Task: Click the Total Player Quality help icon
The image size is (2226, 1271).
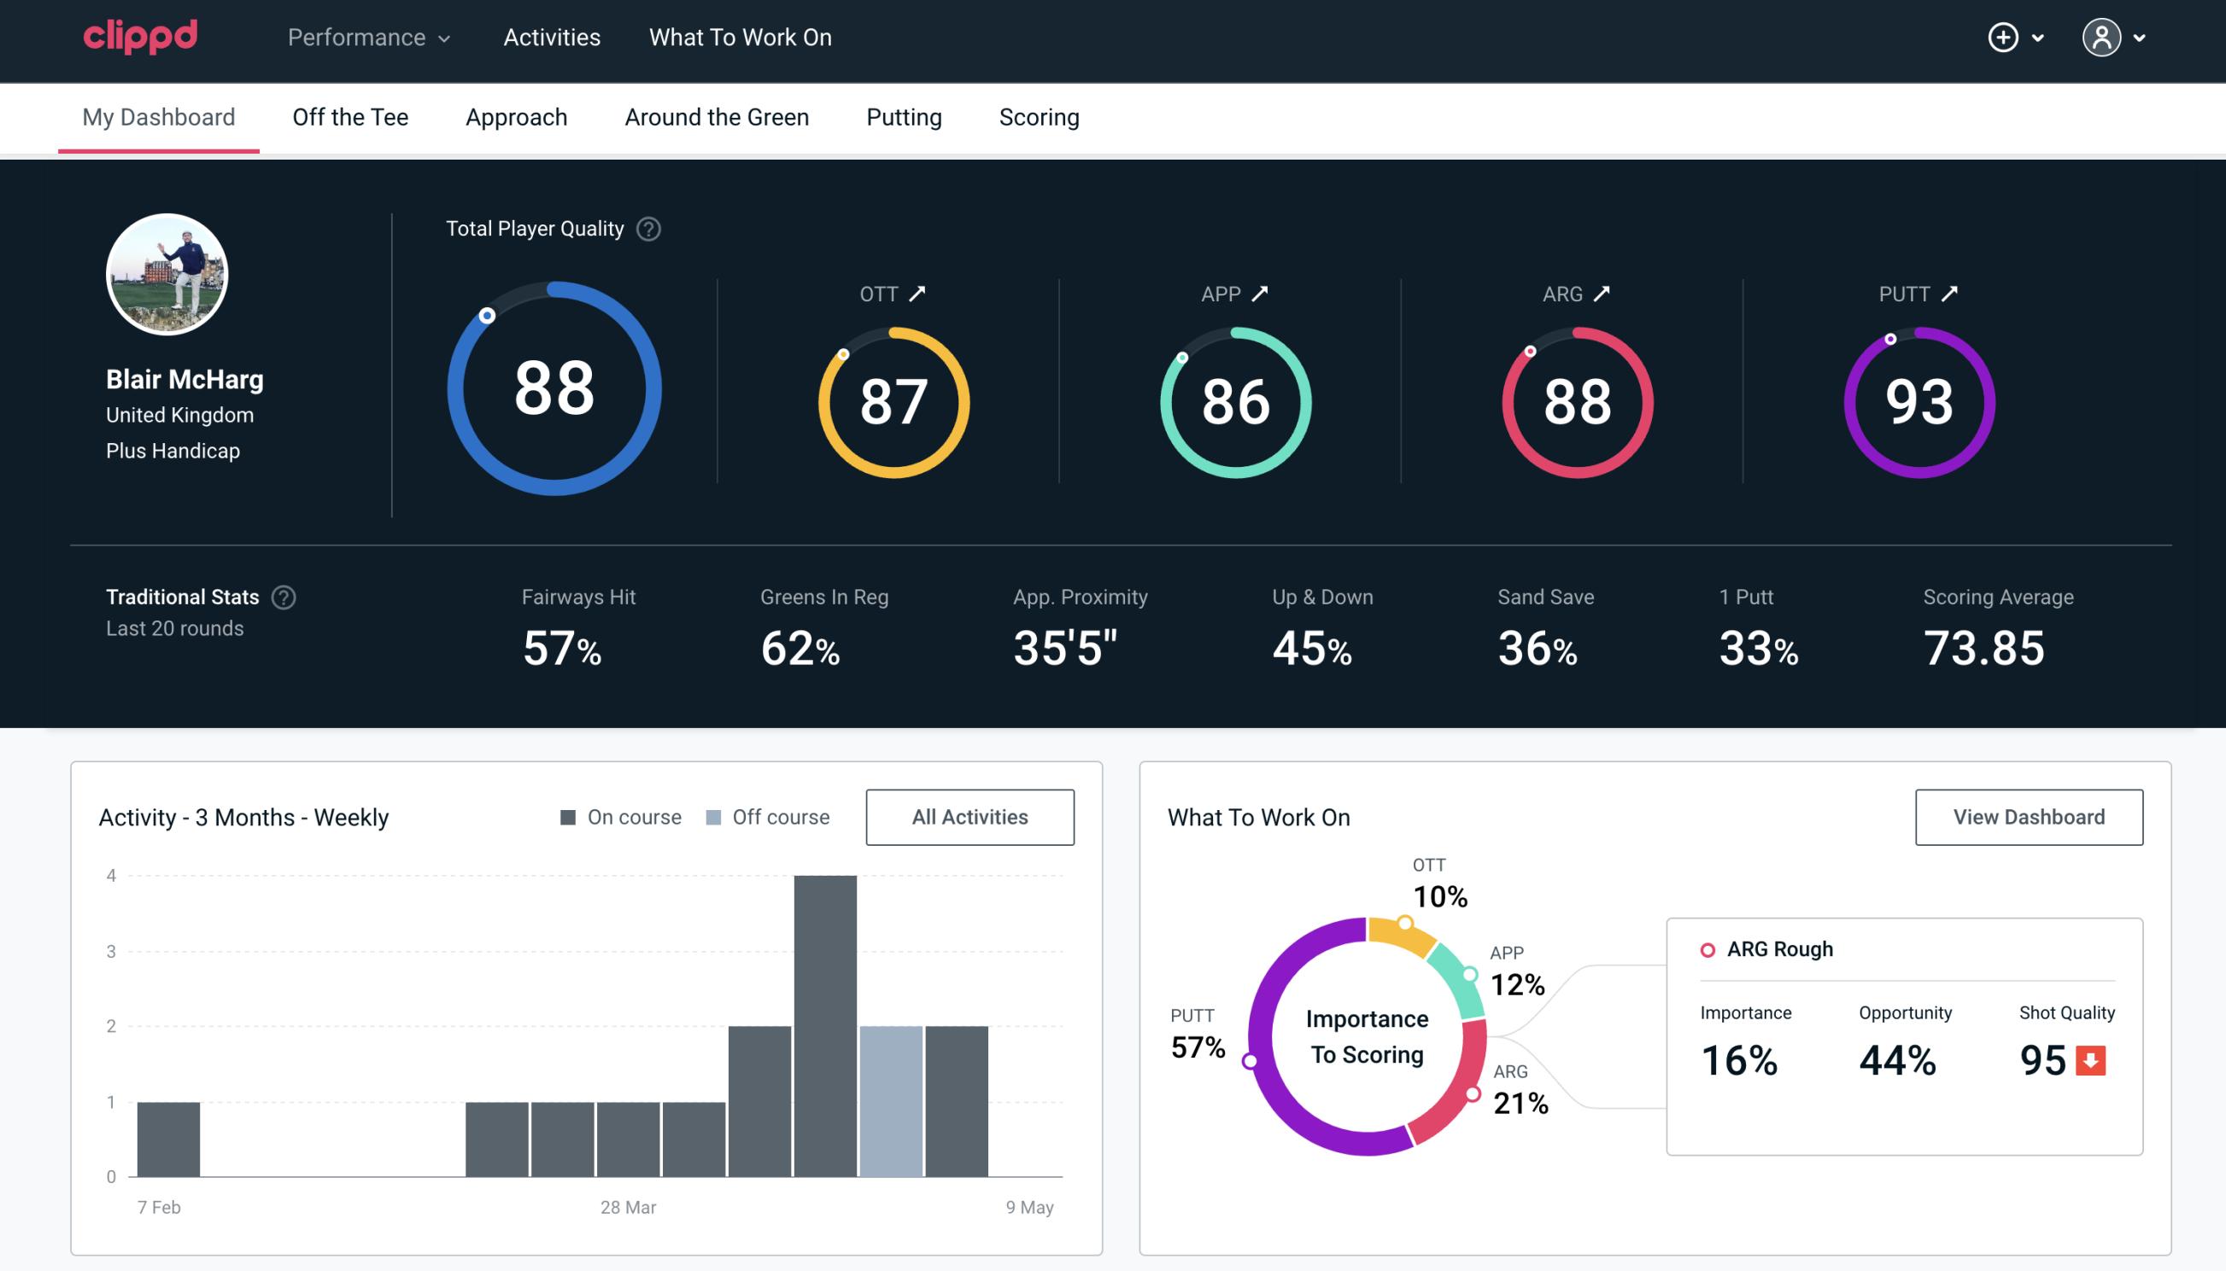Action: click(x=647, y=229)
